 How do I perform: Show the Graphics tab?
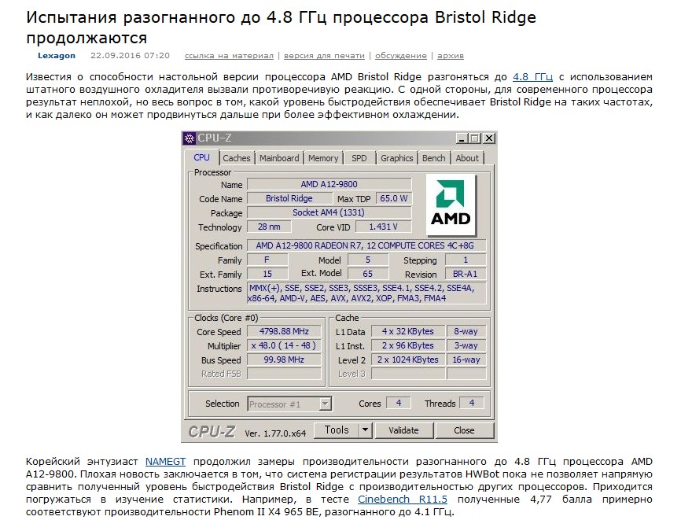click(396, 158)
